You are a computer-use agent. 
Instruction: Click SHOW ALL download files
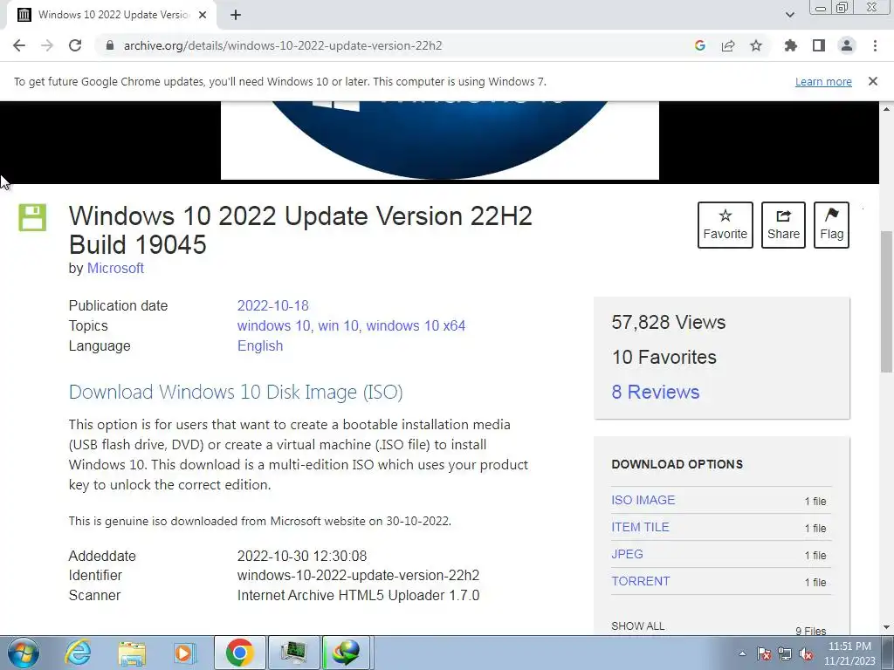tap(637, 626)
